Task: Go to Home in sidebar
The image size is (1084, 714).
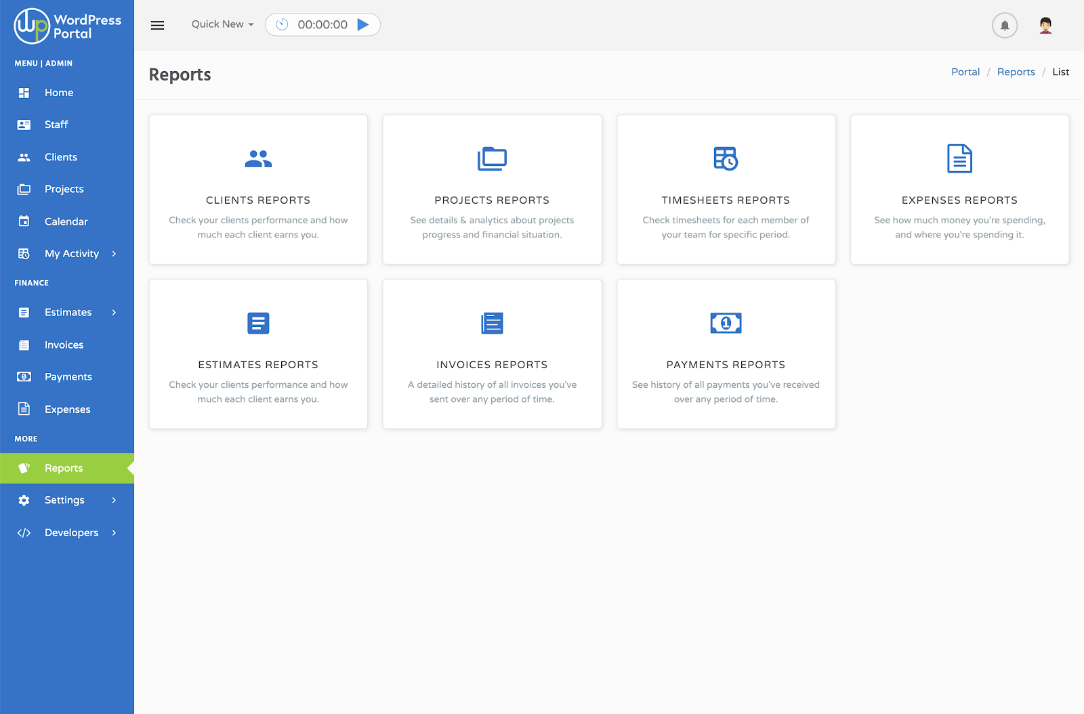Action: 59,93
